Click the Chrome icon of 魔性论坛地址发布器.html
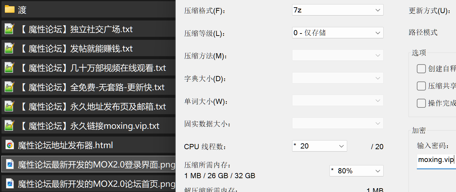 click(10, 145)
